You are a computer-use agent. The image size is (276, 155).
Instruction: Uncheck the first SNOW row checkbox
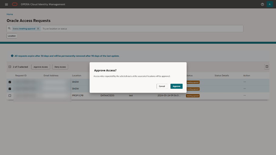[10, 82]
